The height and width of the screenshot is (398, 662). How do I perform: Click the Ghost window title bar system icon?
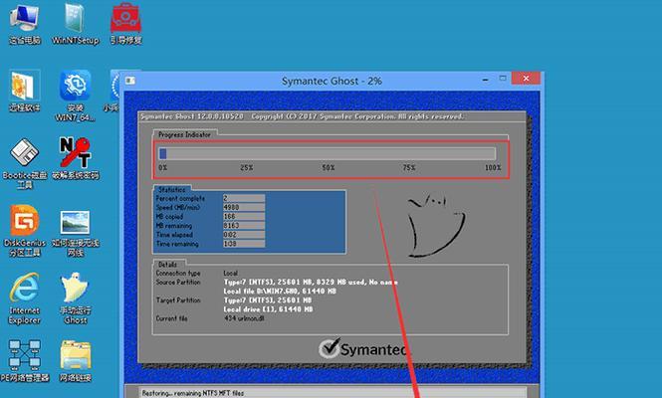point(130,81)
